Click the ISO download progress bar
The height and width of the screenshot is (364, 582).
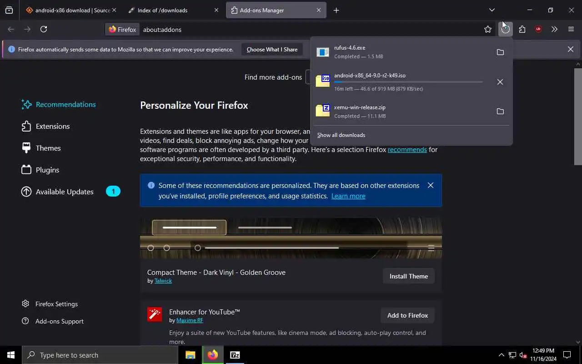click(408, 82)
